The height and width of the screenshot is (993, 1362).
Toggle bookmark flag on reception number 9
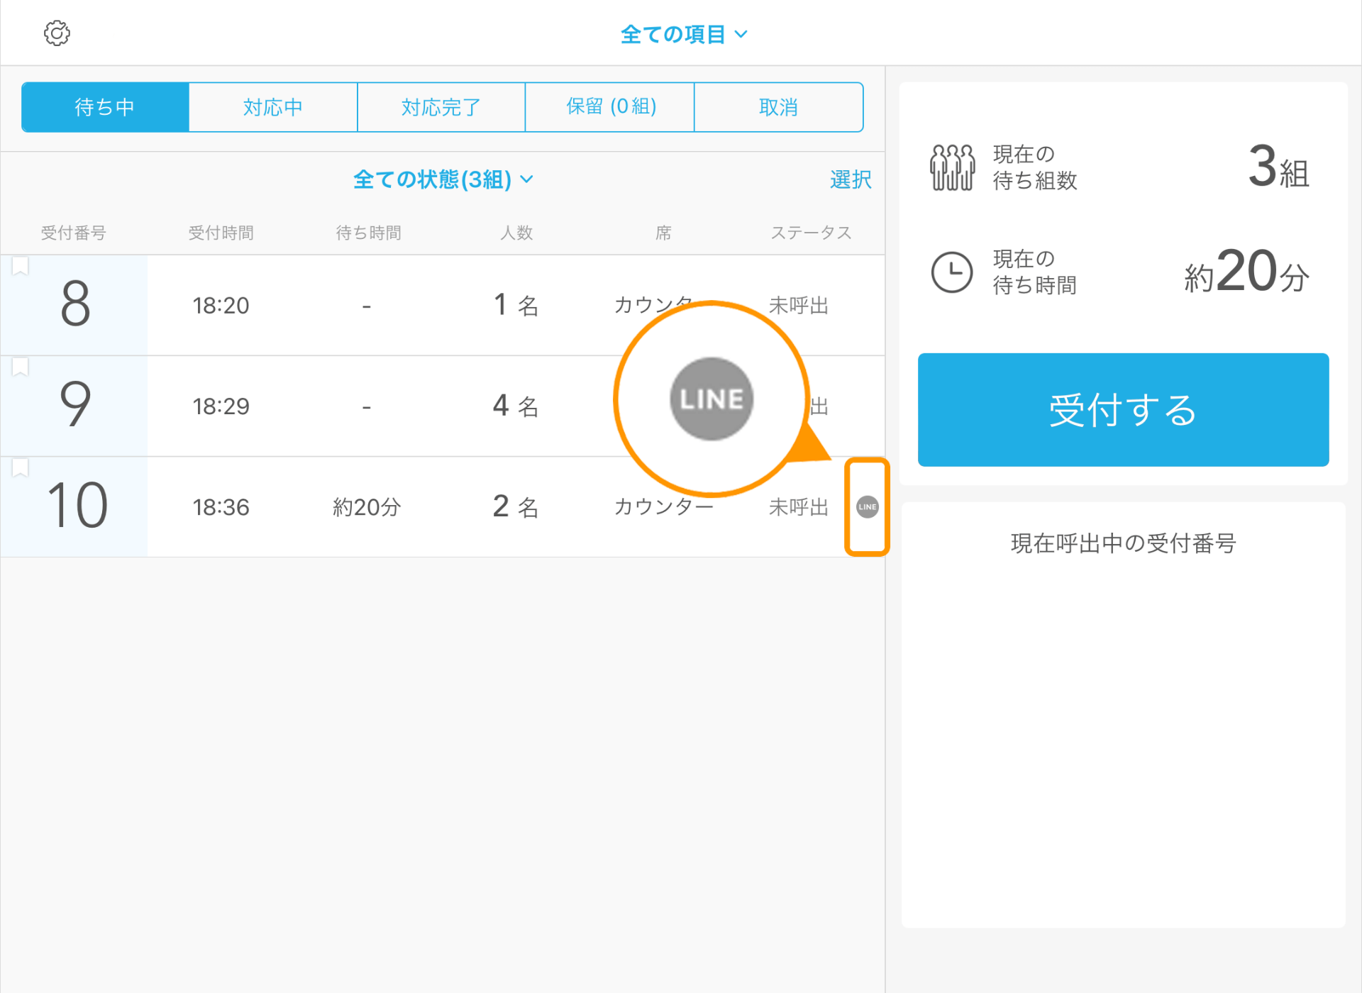[20, 367]
